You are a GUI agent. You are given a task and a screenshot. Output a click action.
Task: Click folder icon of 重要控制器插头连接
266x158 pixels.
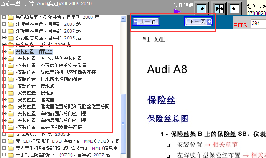[x=11, y=127]
